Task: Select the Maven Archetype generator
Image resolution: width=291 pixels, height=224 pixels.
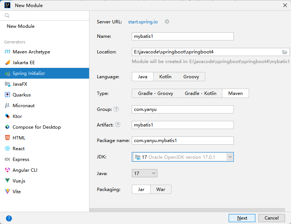Action: pyautogui.click(x=45, y=52)
